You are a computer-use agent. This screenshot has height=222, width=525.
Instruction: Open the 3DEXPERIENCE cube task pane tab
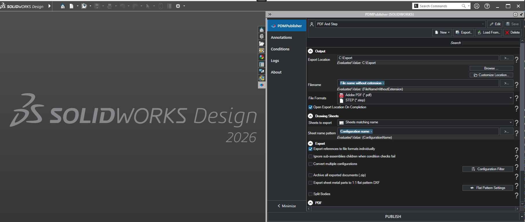[x=262, y=78]
